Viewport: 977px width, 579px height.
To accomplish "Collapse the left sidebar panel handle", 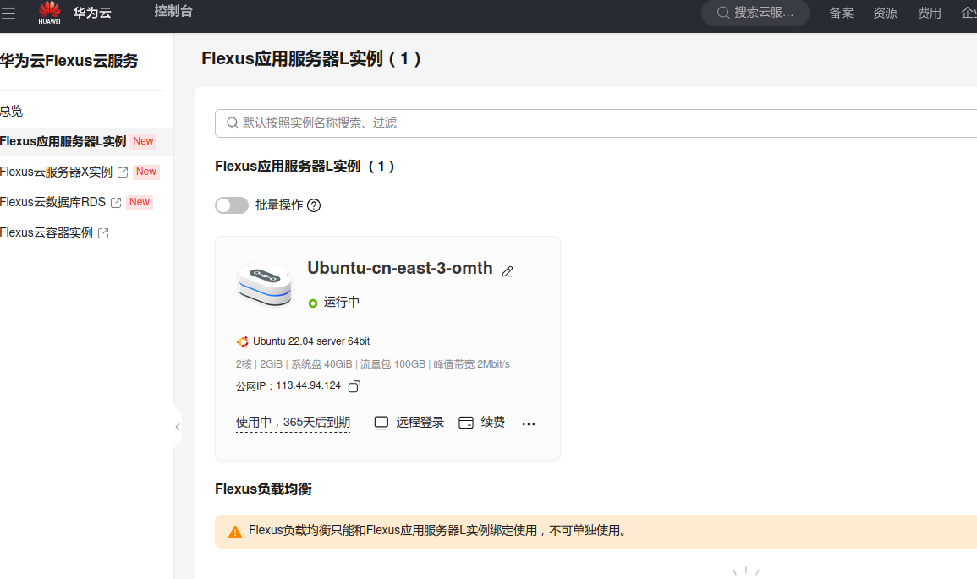I will pos(178,427).
